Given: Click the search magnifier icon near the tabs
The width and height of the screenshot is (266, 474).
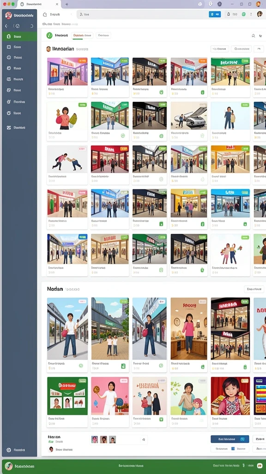Looking at the screenshot, I should click(x=254, y=36).
